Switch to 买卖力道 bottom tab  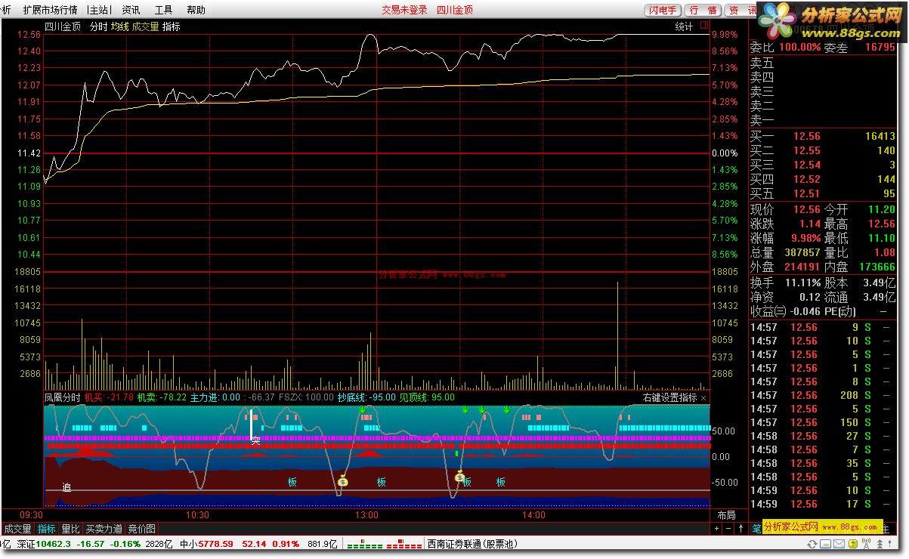(104, 529)
